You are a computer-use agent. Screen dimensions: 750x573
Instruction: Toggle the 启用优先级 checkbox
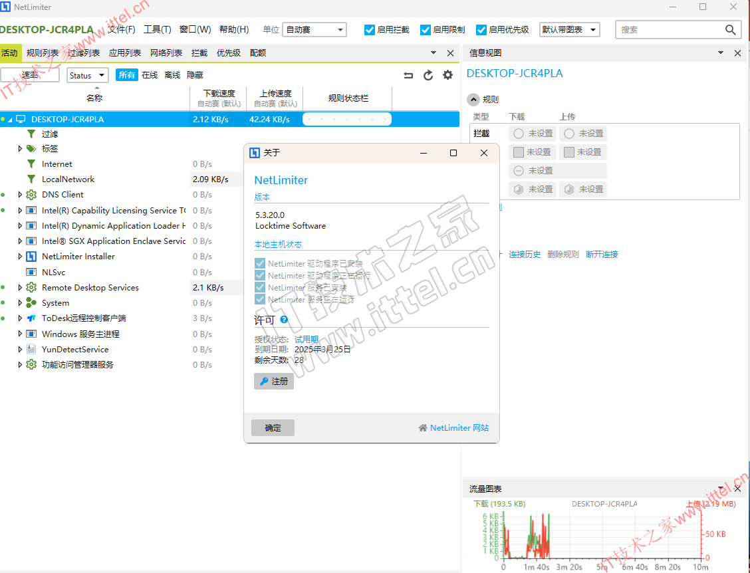coord(481,30)
